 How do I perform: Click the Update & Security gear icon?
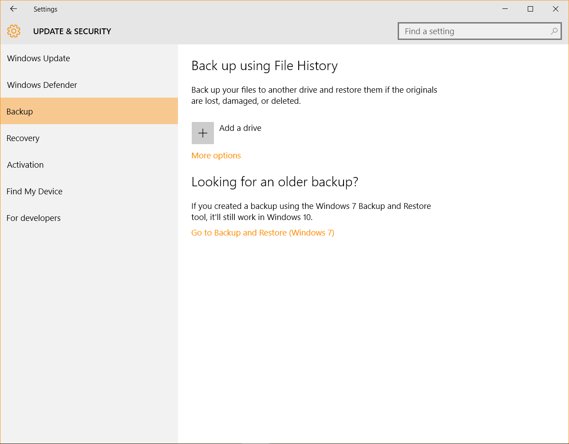click(x=14, y=31)
